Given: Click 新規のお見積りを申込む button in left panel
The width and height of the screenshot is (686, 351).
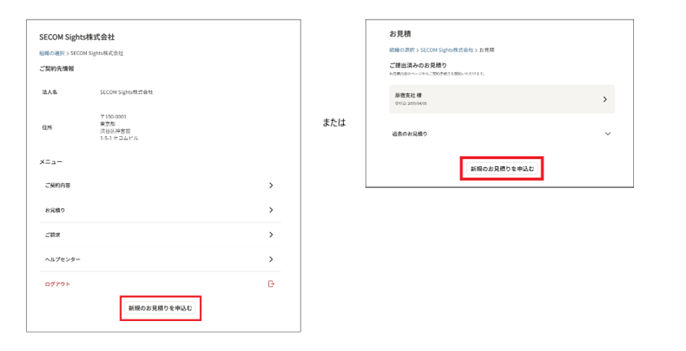Looking at the screenshot, I should (160, 308).
